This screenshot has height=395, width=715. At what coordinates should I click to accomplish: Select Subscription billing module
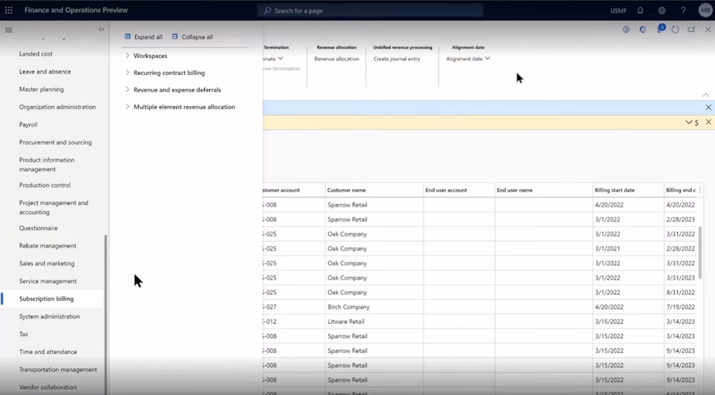[46, 299]
